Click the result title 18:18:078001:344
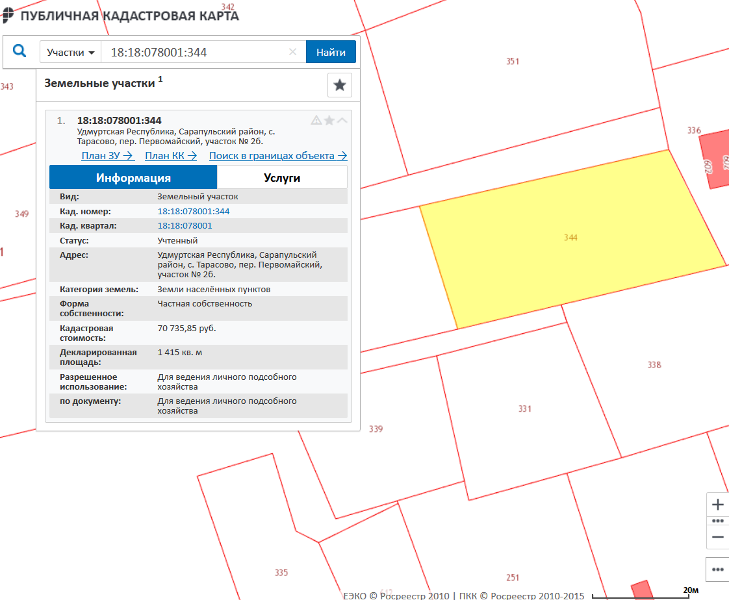This screenshot has height=600, width=729. click(119, 120)
